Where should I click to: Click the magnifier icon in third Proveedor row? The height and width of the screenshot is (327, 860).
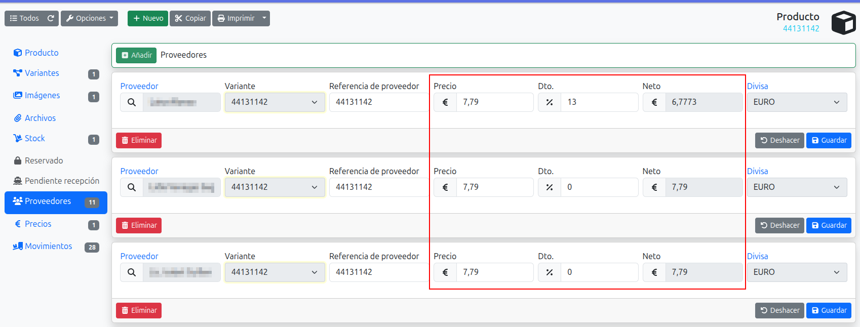coord(132,272)
